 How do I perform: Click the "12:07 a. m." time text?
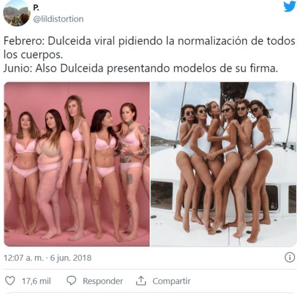[x=24, y=258]
